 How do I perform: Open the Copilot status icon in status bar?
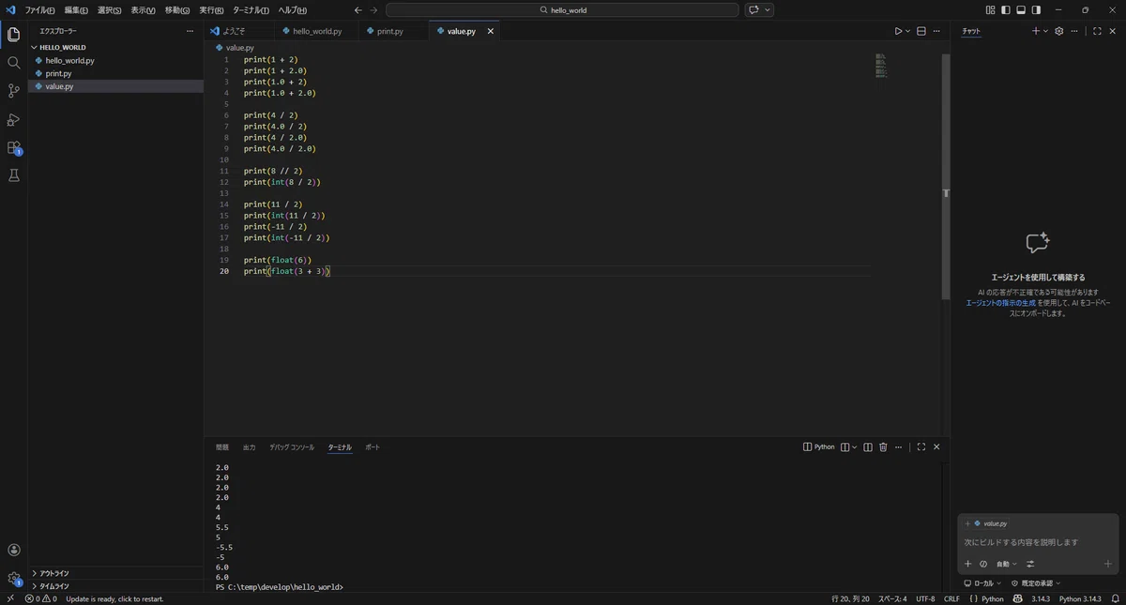(x=1018, y=598)
